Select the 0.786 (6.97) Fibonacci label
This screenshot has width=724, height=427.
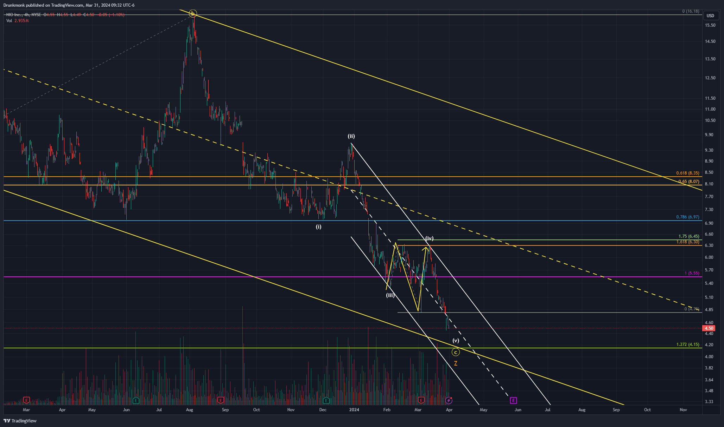[687, 217]
